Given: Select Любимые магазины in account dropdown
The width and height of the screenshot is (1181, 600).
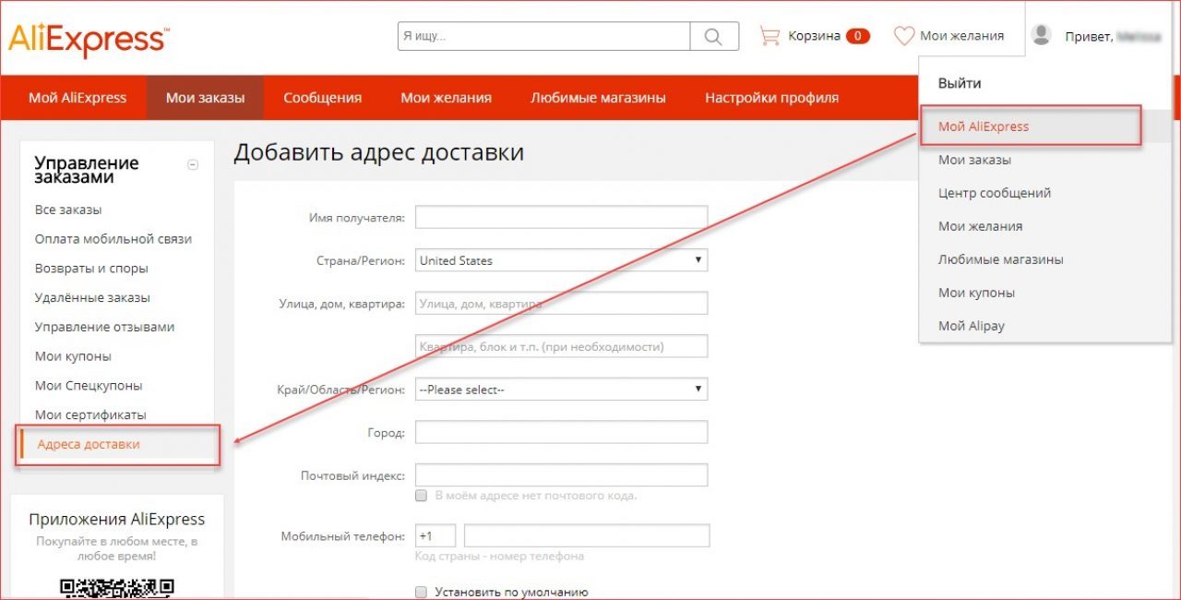Looking at the screenshot, I should pos(1000,259).
